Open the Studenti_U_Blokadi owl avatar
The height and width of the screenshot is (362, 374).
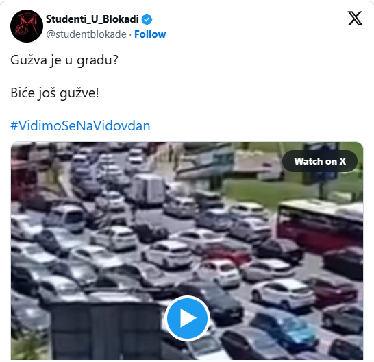point(27,26)
